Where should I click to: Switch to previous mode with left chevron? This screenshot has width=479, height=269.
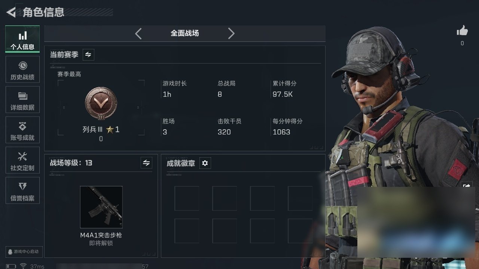(x=138, y=34)
